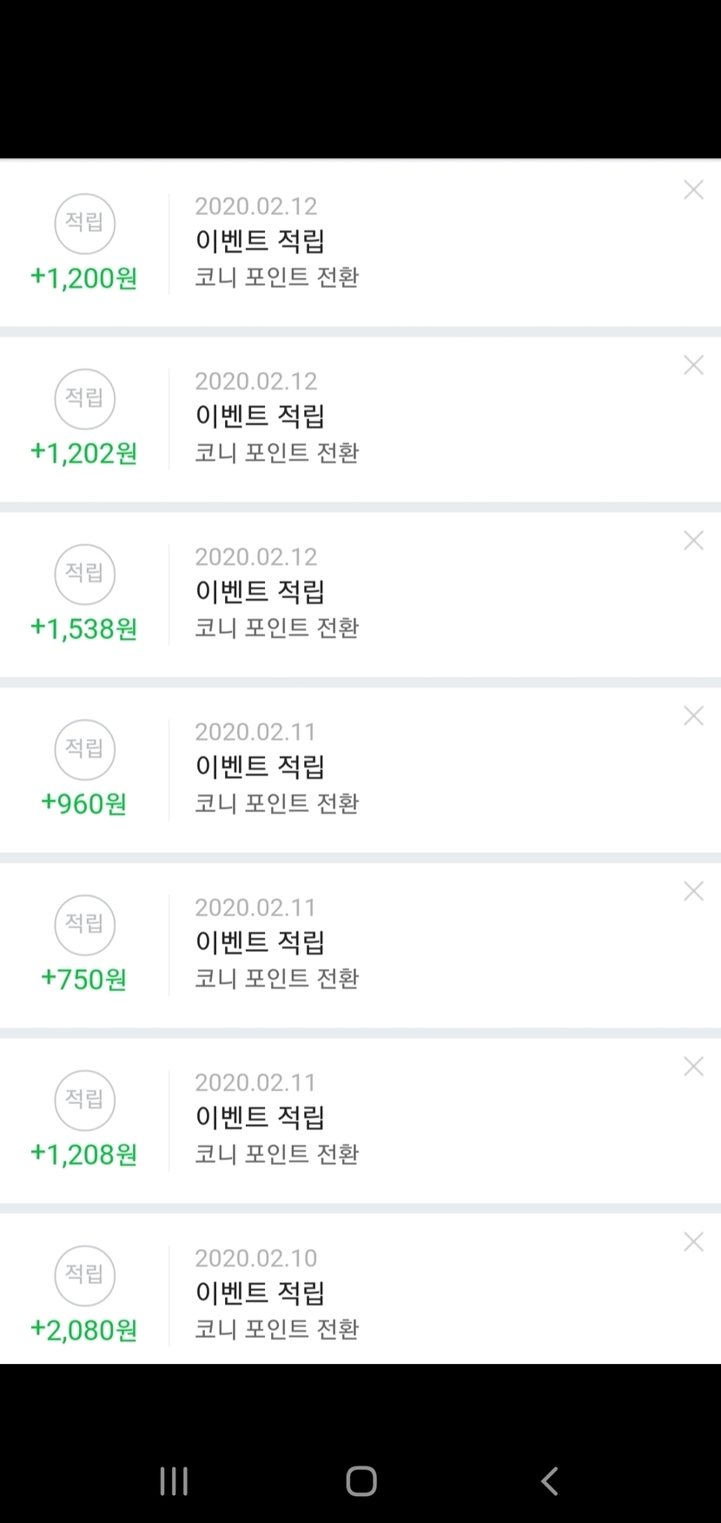Image resolution: width=721 pixels, height=1523 pixels.
Task: Close the +960원 entry using X
Action: click(693, 715)
